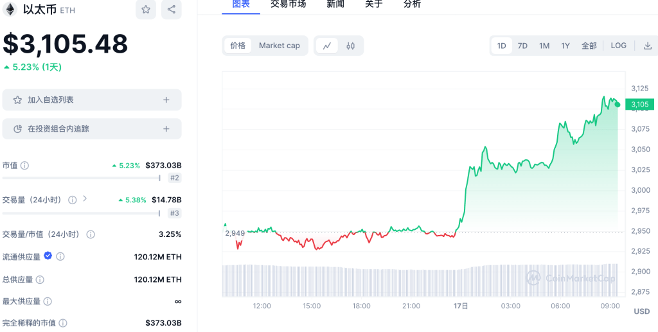Open the 交易市场 tab

point(288,4)
